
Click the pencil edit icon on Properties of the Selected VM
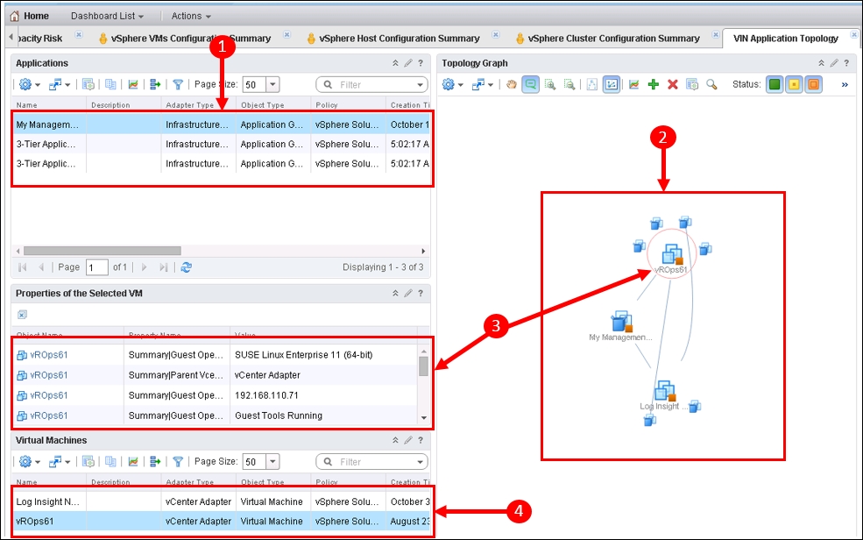point(408,294)
